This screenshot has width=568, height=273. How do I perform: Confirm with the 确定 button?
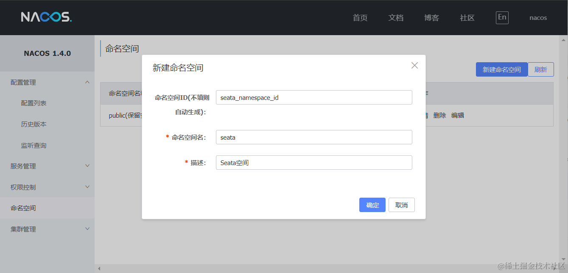(372, 205)
